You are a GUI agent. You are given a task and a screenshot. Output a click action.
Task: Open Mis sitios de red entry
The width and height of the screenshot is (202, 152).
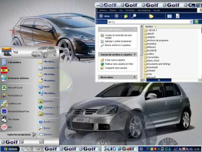tap(47, 93)
